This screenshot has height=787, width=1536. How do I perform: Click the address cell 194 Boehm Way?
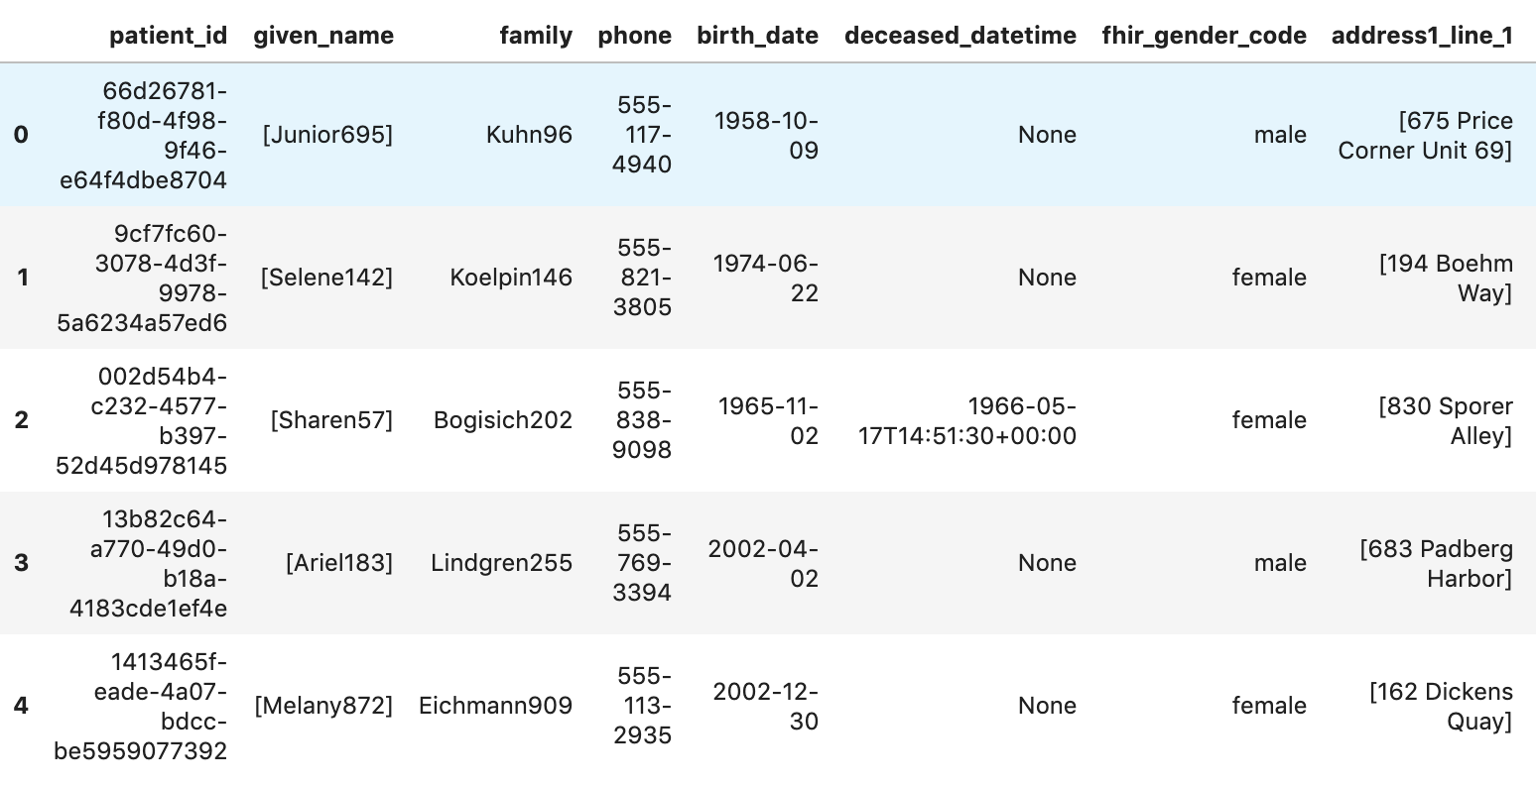(1446, 278)
